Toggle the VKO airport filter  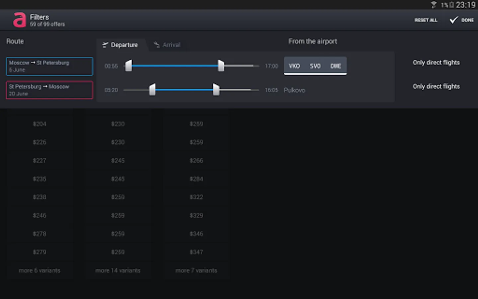click(294, 66)
